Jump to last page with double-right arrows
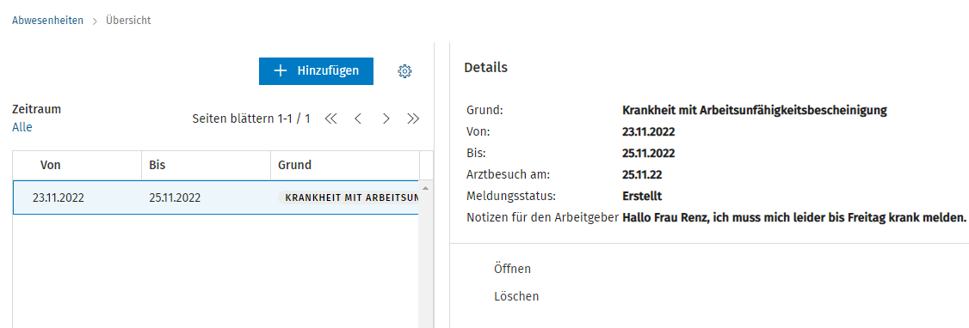The width and height of the screenshot is (969, 328). pyautogui.click(x=413, y=119)
